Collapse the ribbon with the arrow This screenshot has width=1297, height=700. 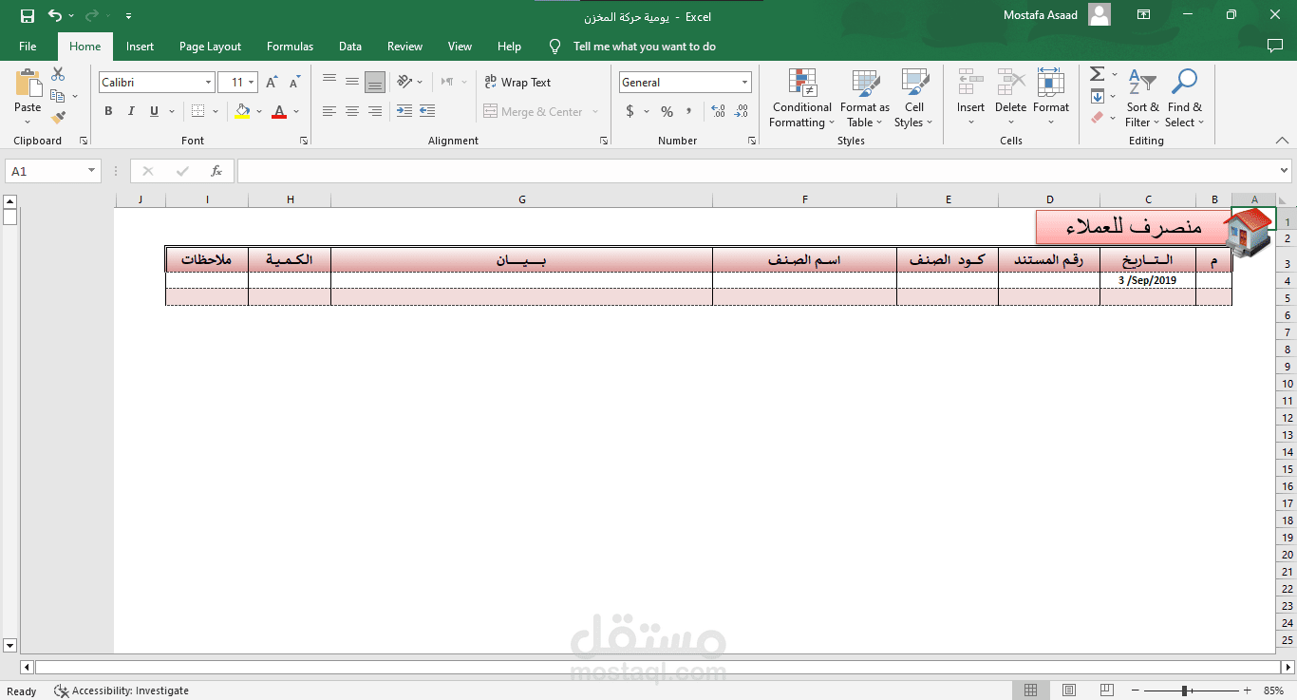tap(1283, 140)
